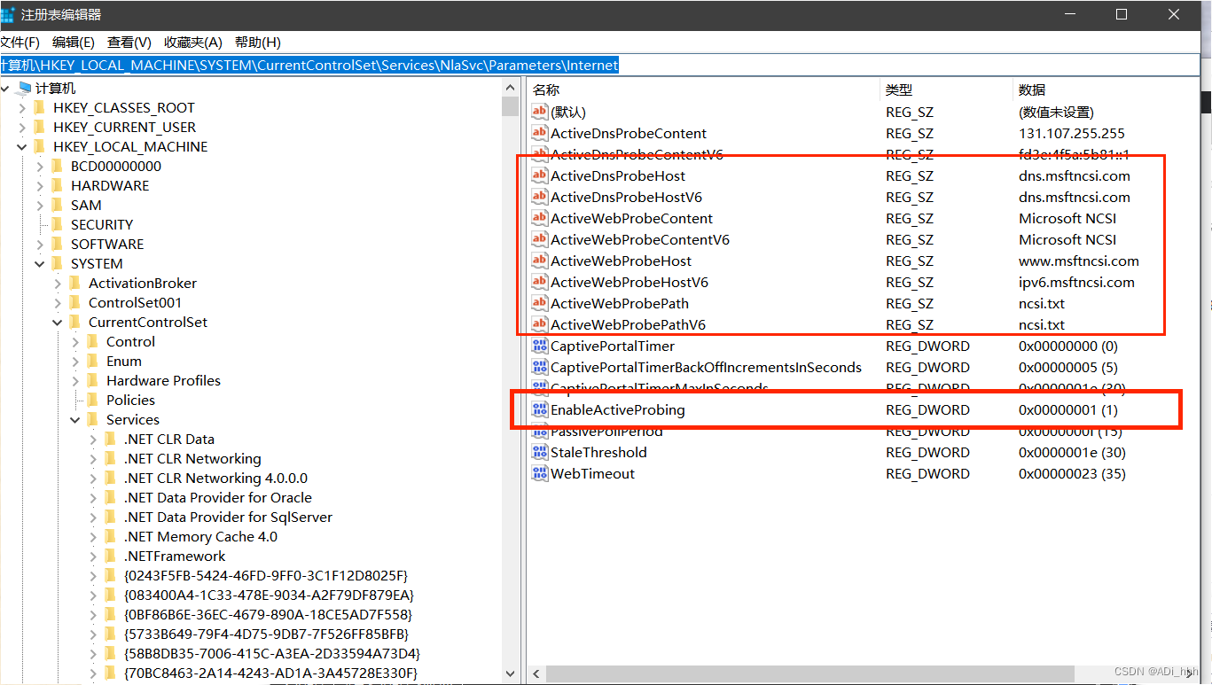Click the DWORD icon of CaptivePortalTimerBackOffIncrementsInSeconds
The height and width of the screenshot is (685, 1212).
[540, 367]
